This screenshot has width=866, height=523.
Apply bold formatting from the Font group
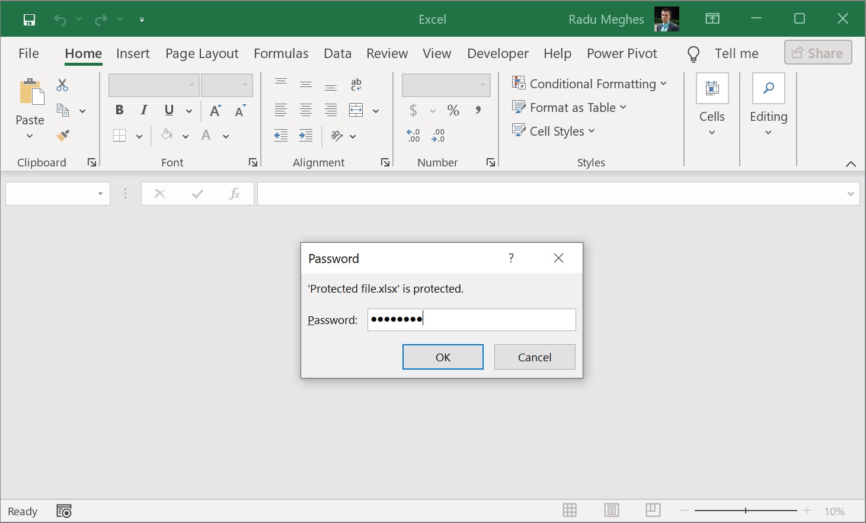119,110
